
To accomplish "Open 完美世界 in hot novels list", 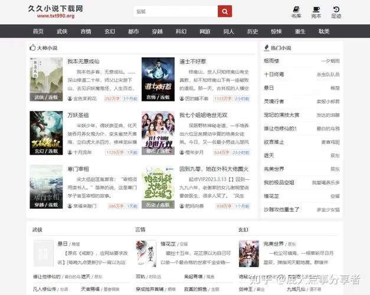I will coord(274,169).
